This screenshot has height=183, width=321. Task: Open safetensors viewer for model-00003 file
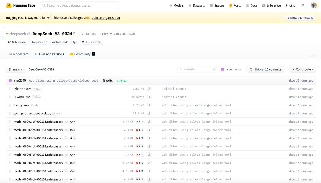coord(73,138)
